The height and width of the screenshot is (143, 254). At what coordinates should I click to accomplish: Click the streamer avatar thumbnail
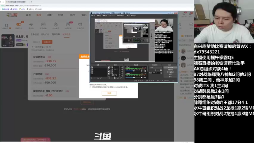tap(8, 41)
